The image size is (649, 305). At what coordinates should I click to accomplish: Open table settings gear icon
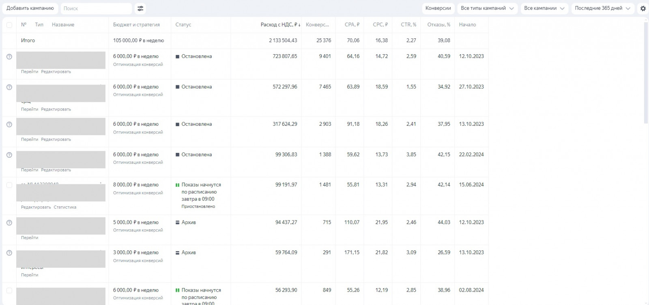pyautogui.click(x=643, y=8)
